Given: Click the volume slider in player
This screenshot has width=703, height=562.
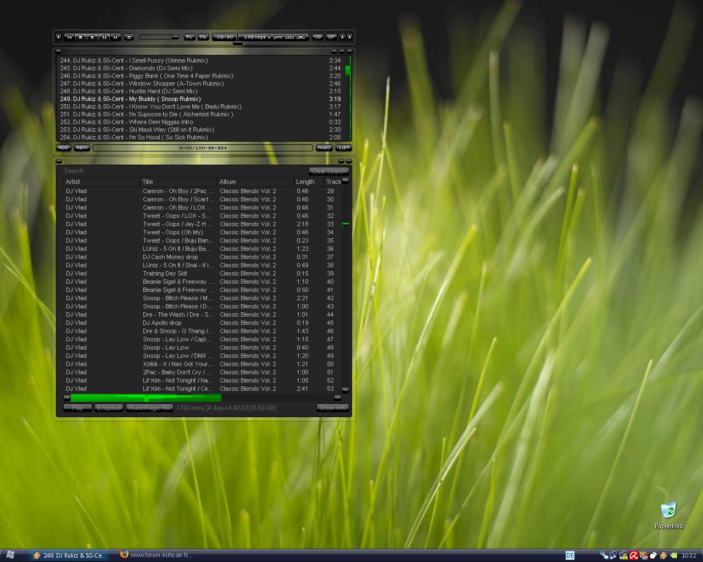Looking at the screenshot, I should 159,37.
